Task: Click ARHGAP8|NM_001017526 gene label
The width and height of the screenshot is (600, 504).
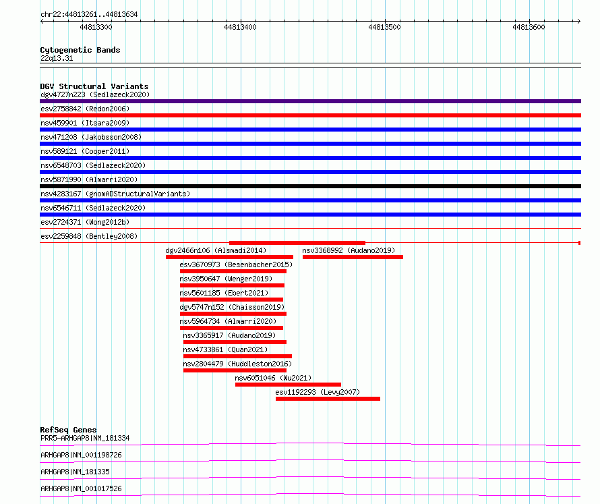Action: point(81,488)
